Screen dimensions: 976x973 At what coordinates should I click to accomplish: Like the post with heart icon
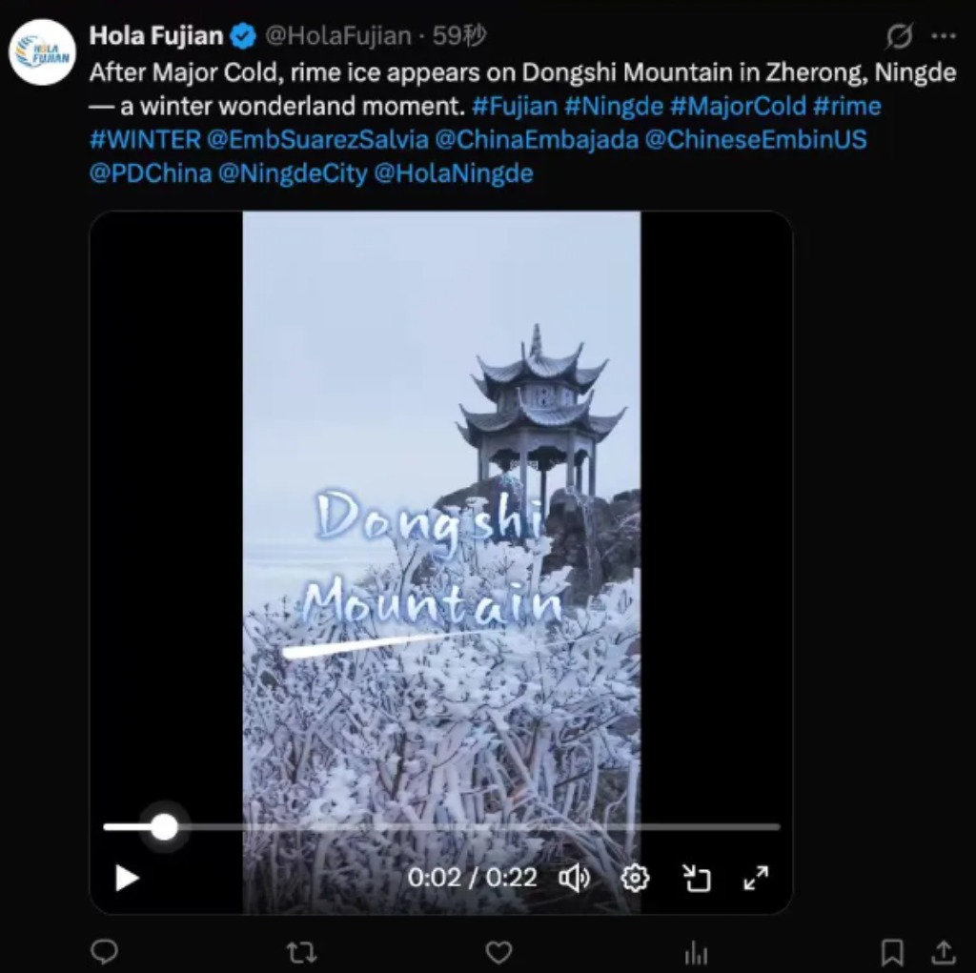pos(498,951)
